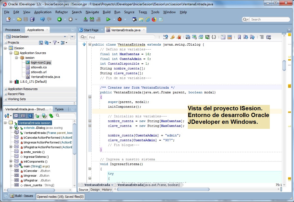Click the curly braces code icon in editor toolbar
The width and height of the screenshot is (294, 202).
pos(214,37)
